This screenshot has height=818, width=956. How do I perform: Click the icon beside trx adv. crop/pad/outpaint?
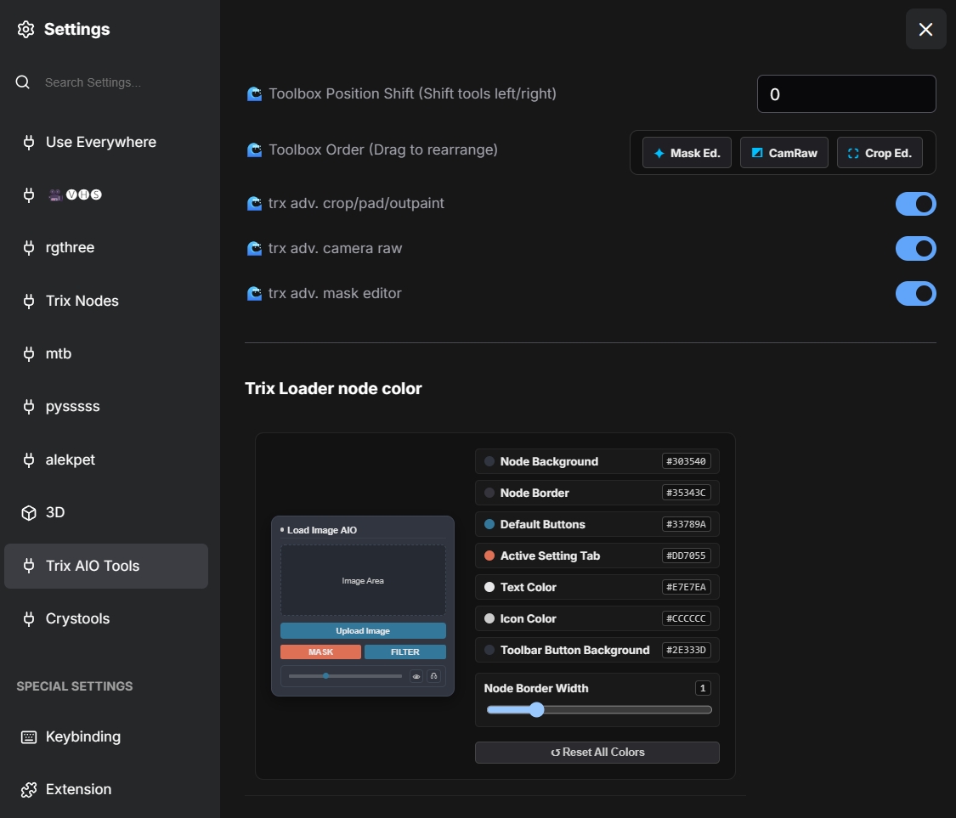click(x=254, y=204)
